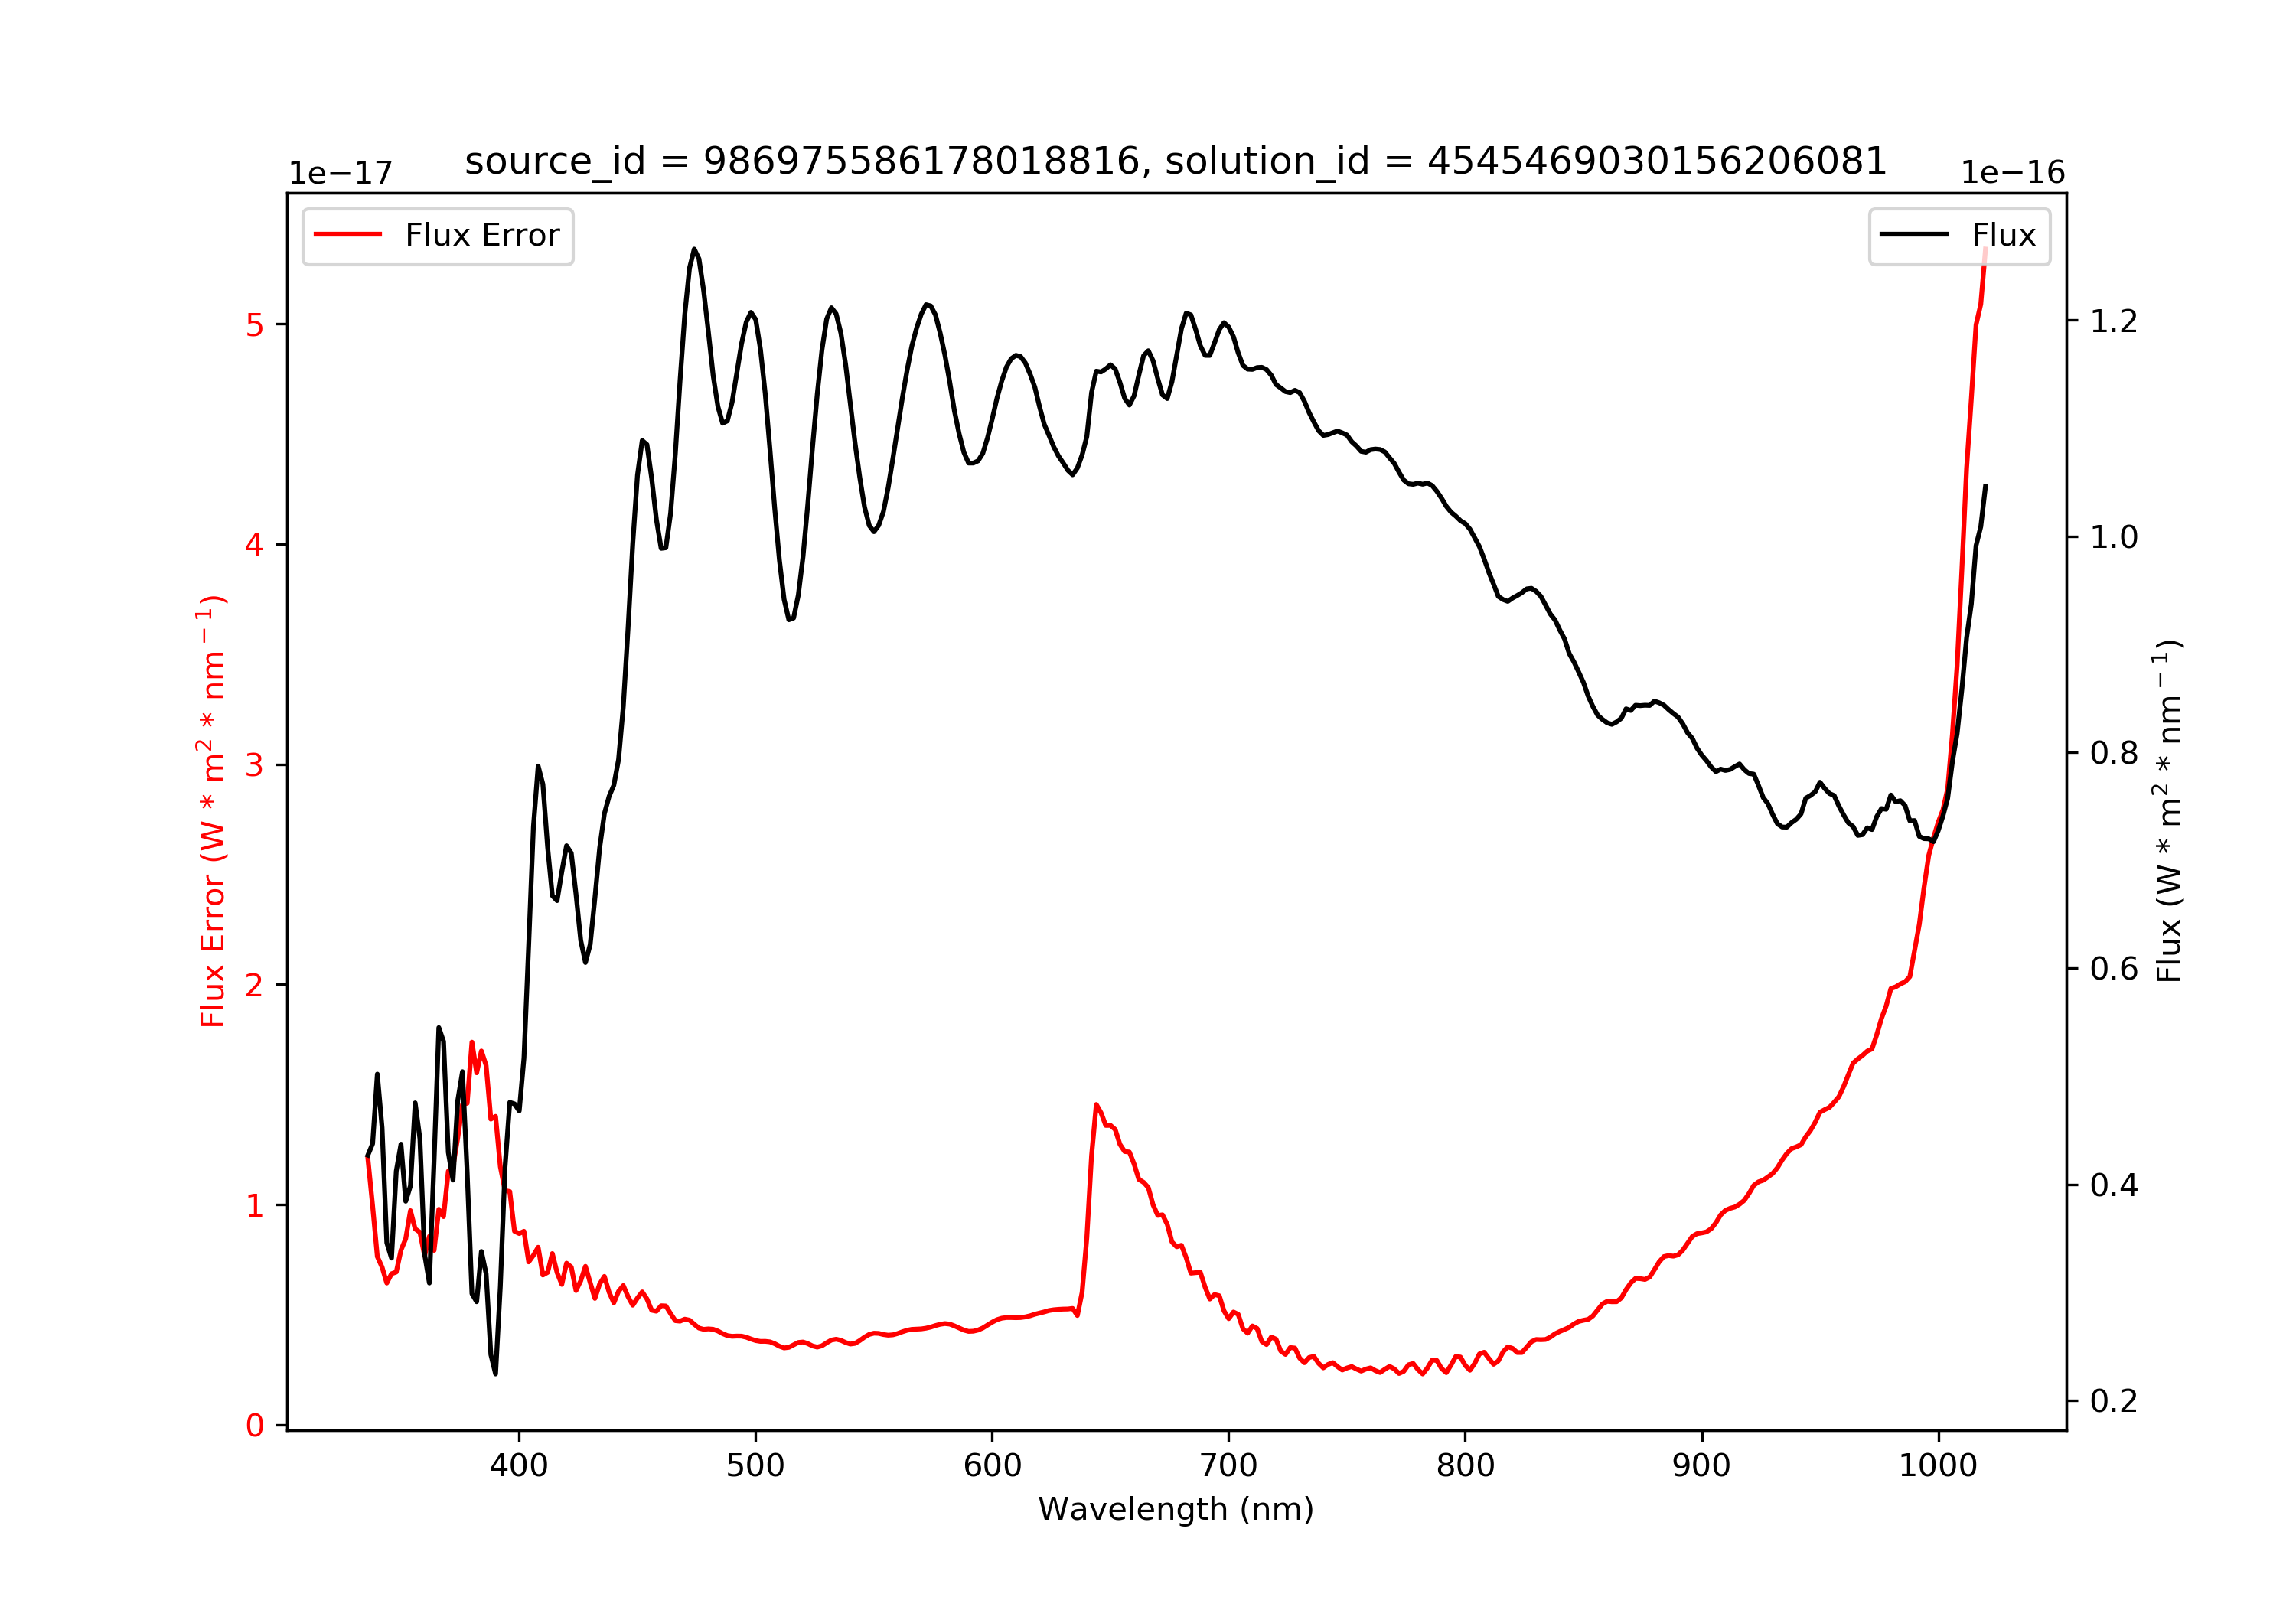Click the 0.8 tick on right axis

point(2113,753)
